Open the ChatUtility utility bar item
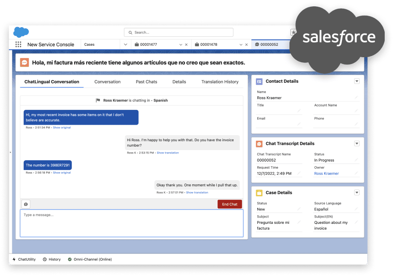This screenshot has height=276, width=394. pos(24,259)
